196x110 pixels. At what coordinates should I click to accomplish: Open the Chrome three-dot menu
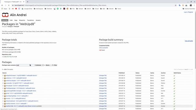pos(194,5)
